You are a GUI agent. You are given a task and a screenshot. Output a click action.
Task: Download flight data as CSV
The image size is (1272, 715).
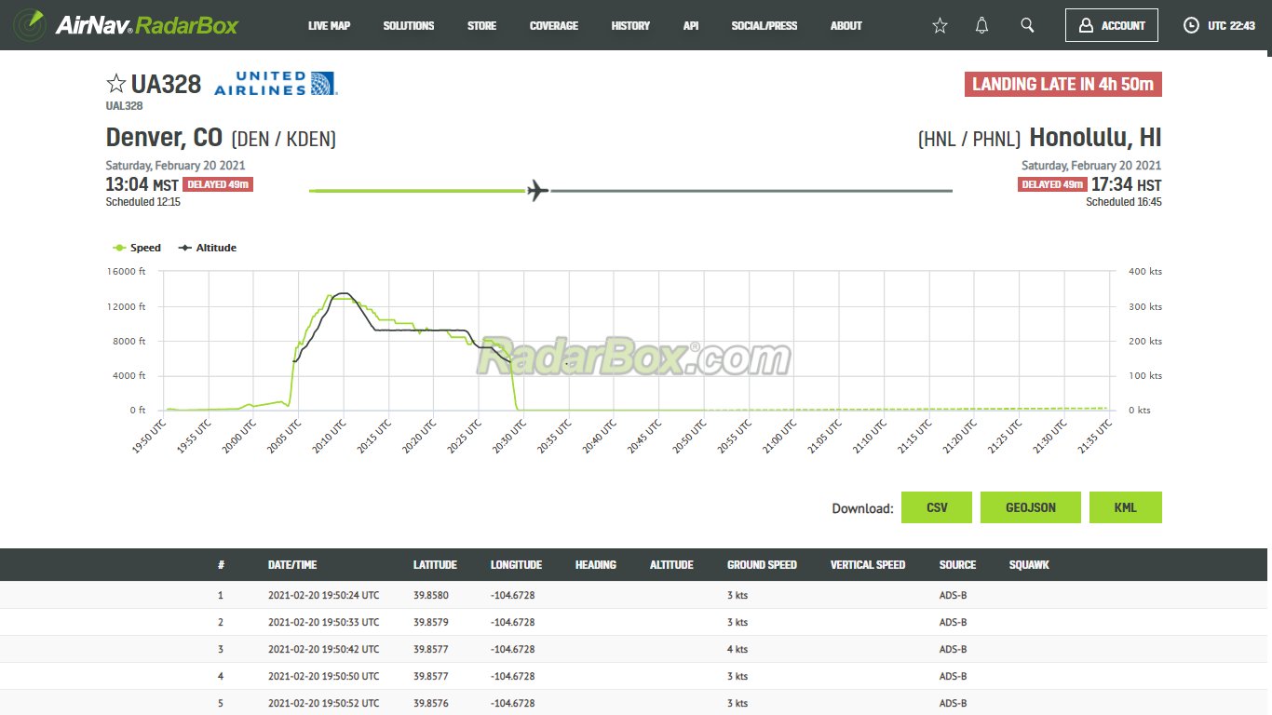[x=937, y=507]
